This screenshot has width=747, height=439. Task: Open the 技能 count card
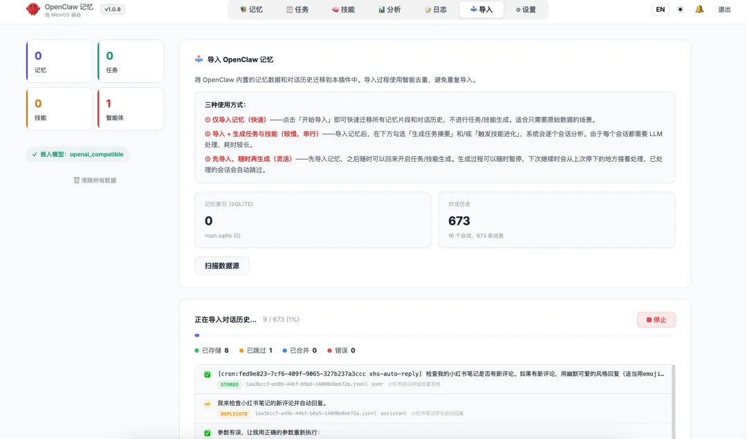[x=59, y=109]
